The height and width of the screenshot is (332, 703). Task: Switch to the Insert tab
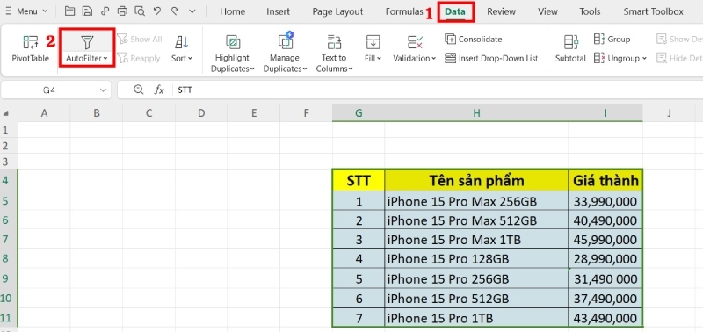tap(278, 11)
